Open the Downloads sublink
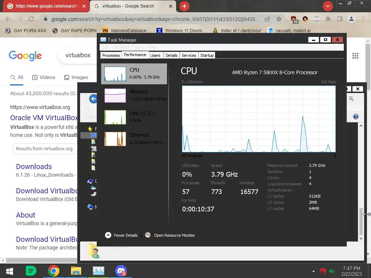 [x=34, y=167]
